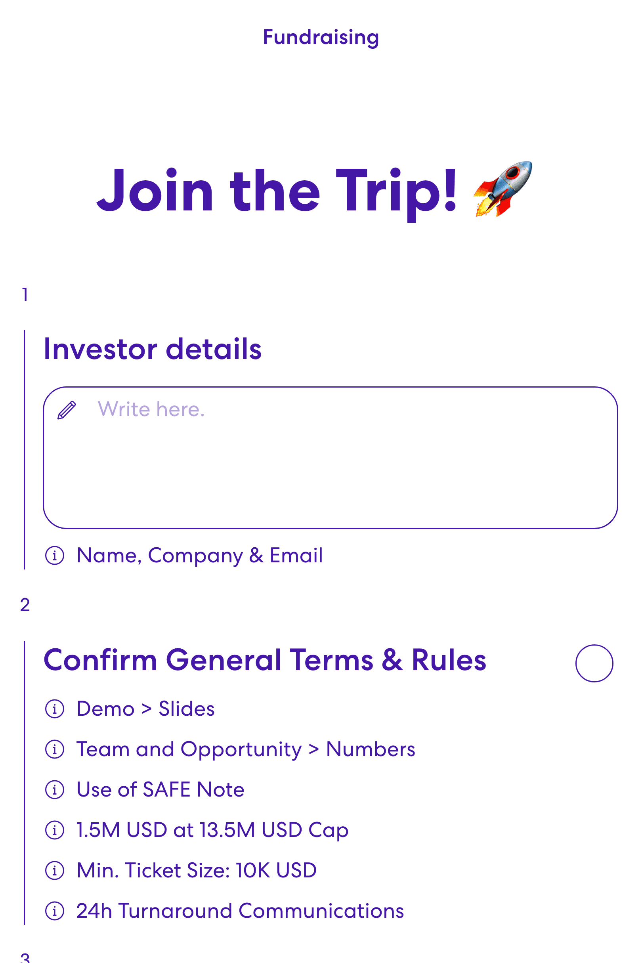Click the rocket emoji in the headline

(x=503, y=189)
